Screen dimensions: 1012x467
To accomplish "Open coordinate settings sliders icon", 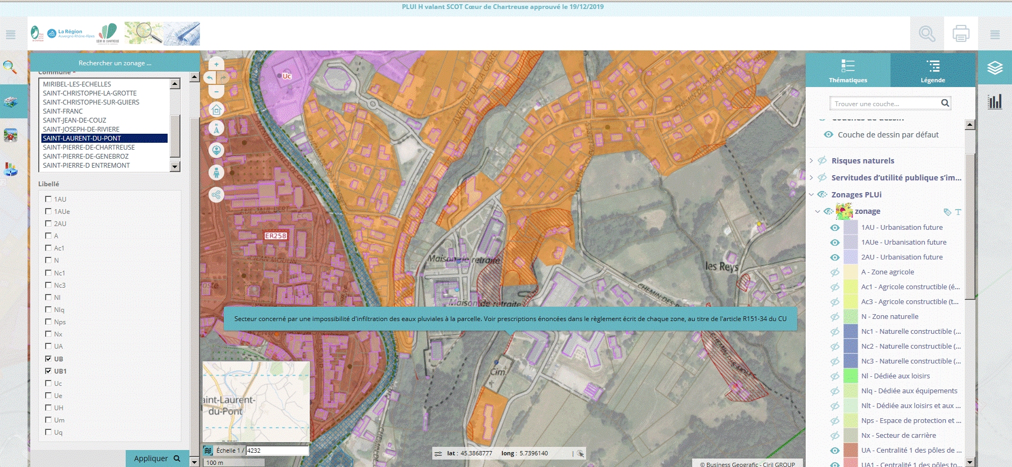I will 438,454.
